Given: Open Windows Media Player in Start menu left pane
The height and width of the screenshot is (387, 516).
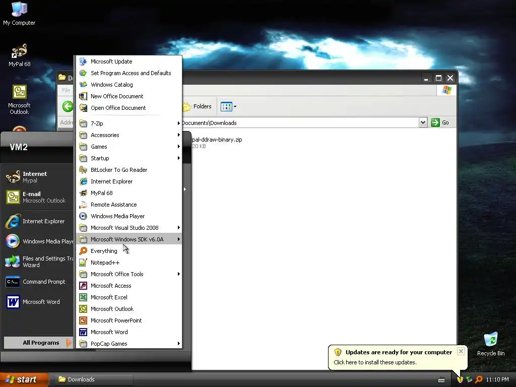Looking at the screenshot, I should pyautogui.click(x=39, y=241).
